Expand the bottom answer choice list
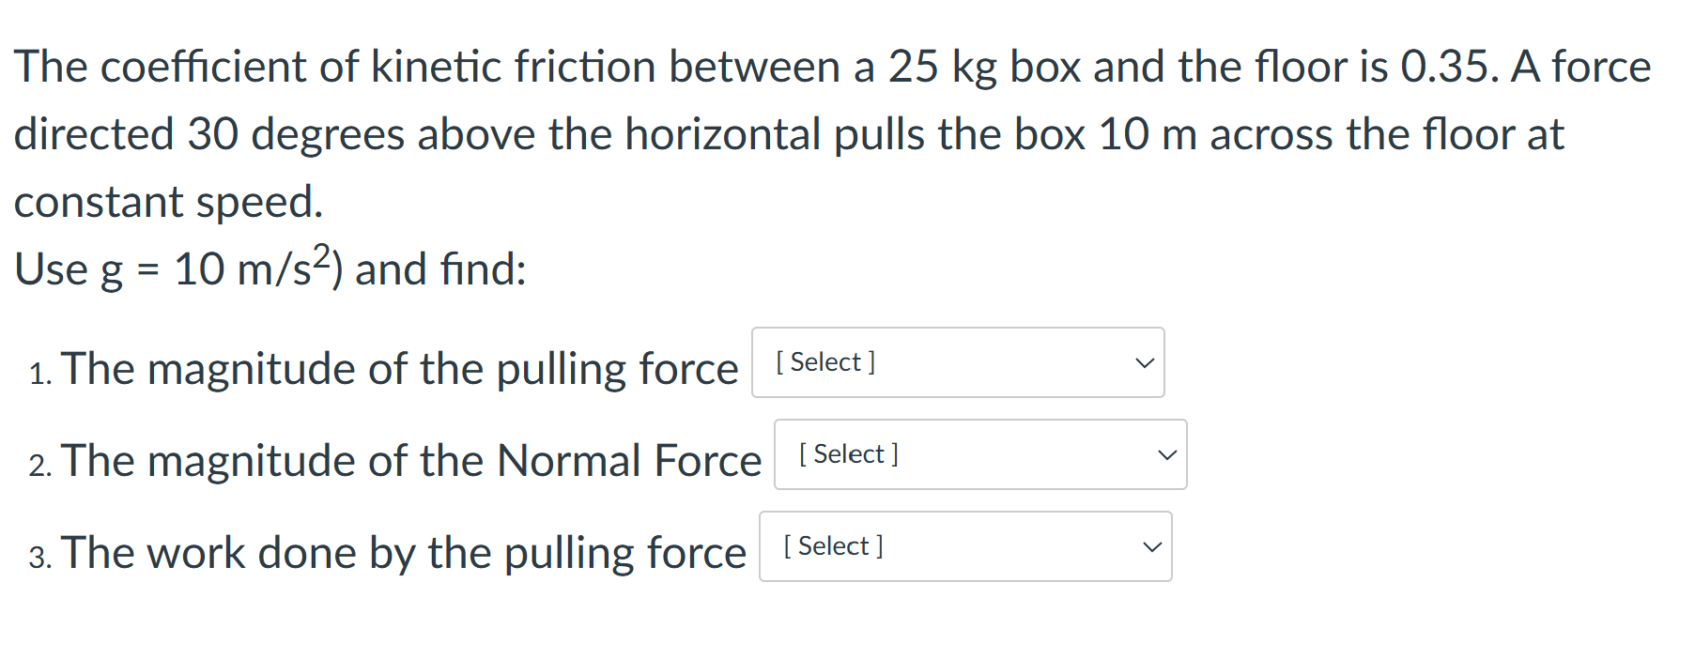 pos(965,546)
